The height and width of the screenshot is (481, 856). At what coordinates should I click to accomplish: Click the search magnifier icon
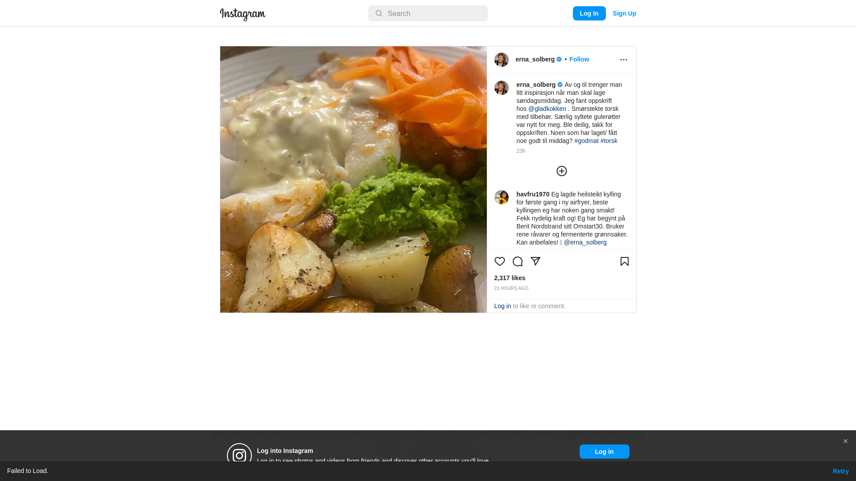379,14
